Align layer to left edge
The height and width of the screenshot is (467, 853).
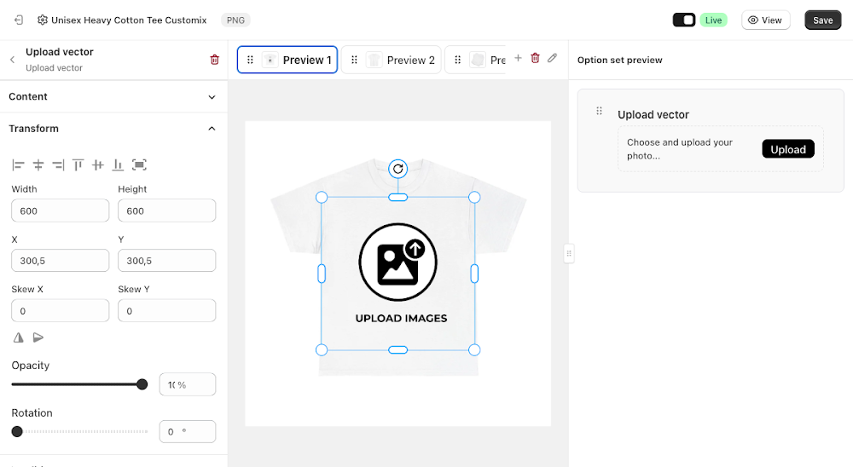coord(19,164)
